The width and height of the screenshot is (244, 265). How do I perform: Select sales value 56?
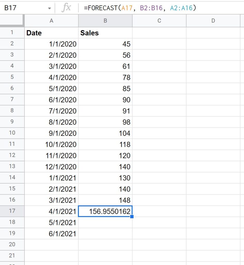pos(105,55)
